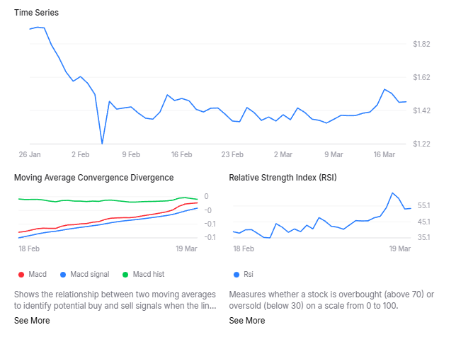This screenshot has height=337, width=456.
Task: Click the 2 Mar date axis label
Action: [x=283, y=154]
